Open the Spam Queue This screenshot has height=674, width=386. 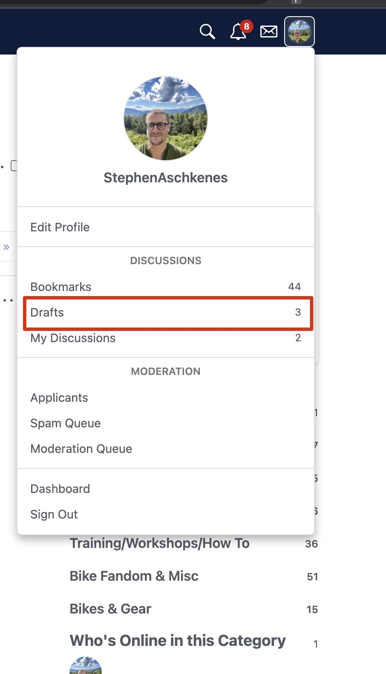click(x=166, y=423)
